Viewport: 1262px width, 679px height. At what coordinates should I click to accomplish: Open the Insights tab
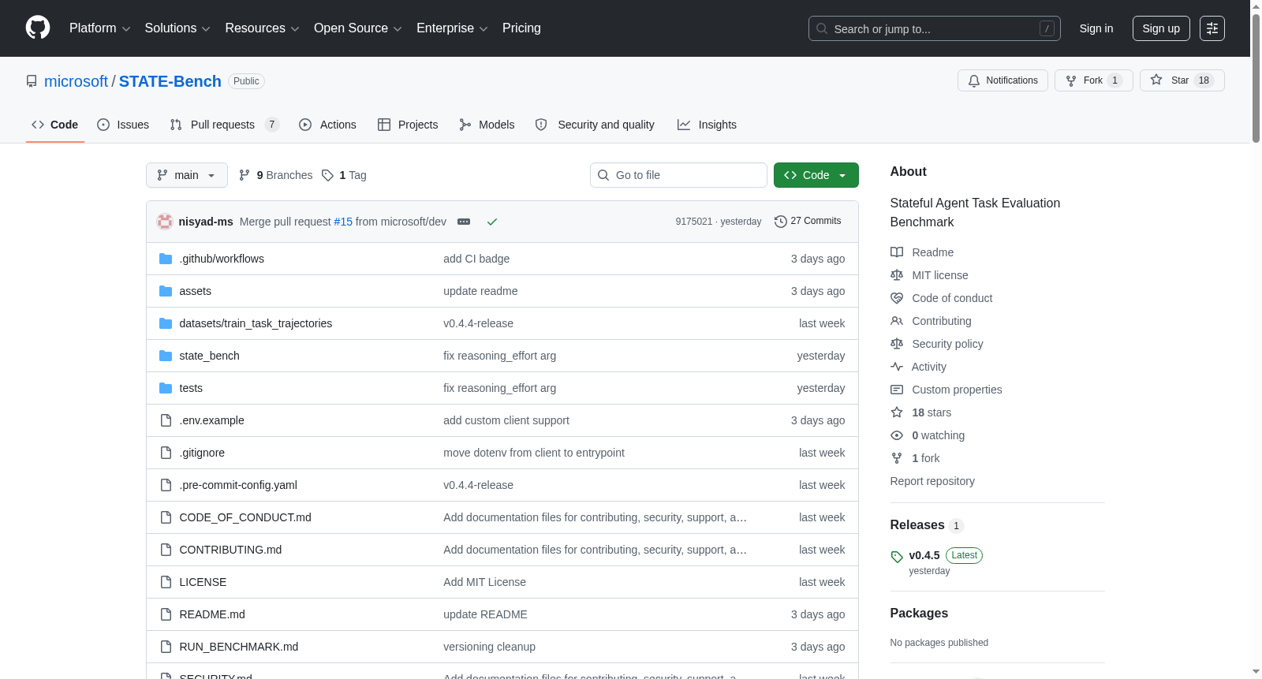tap(707, 125)
